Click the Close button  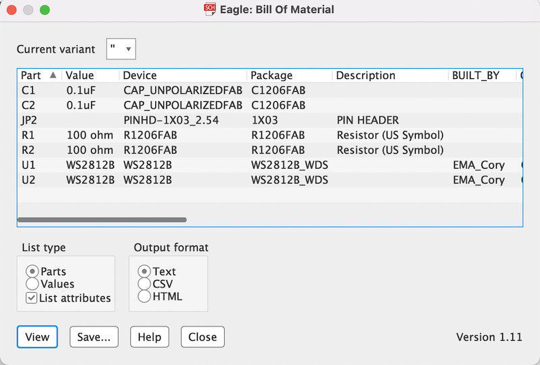(x=202, y=337)
